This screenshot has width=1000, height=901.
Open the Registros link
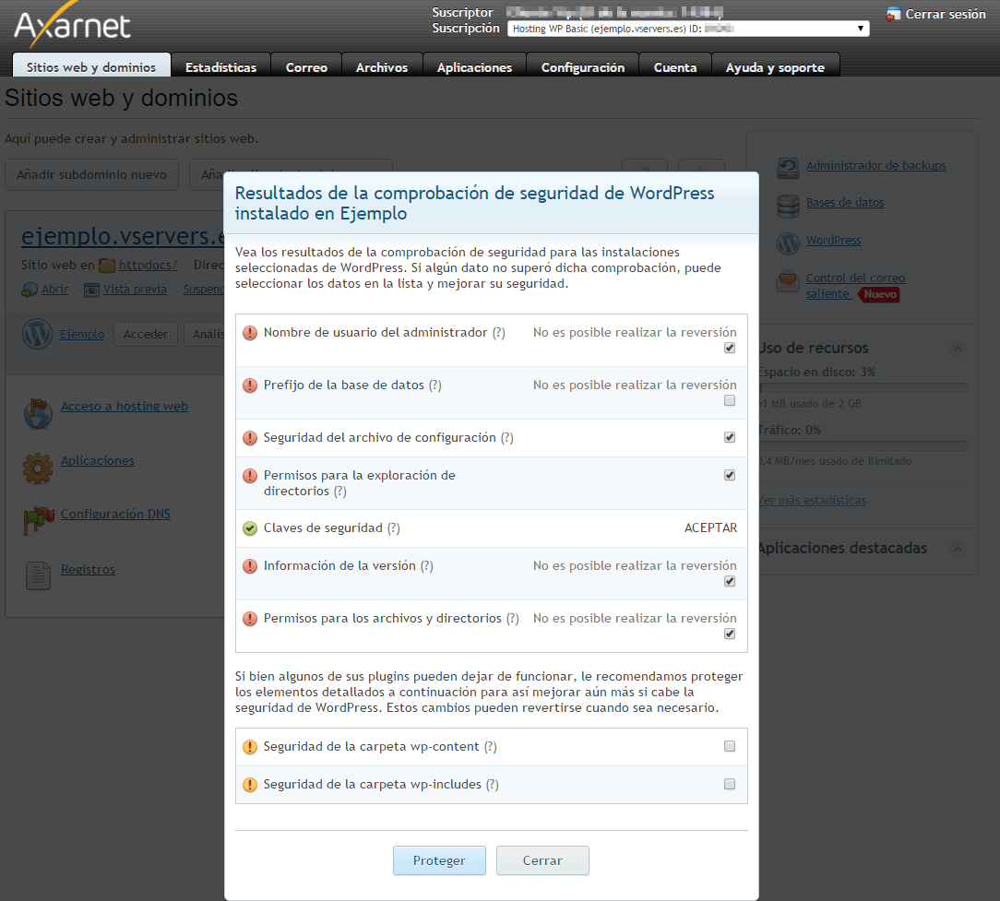(x=88, y=569)
